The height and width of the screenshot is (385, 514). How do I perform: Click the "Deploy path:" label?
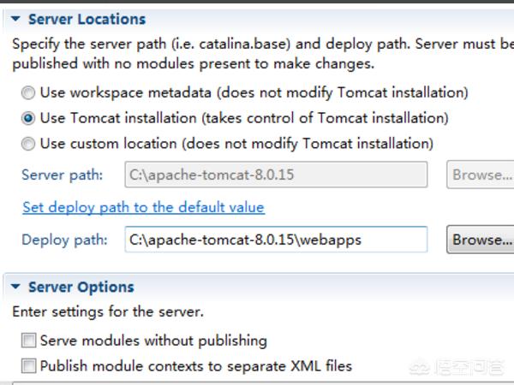[65, 240]
